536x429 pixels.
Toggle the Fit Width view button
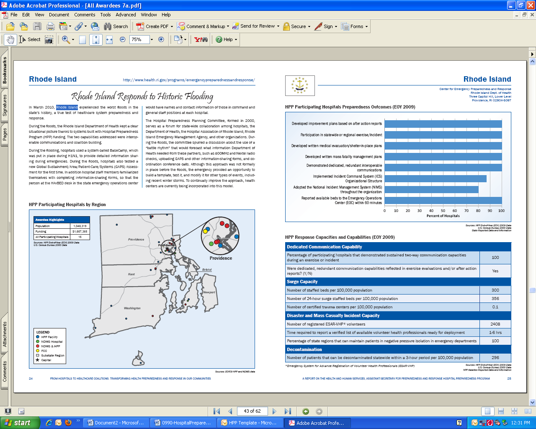pos(109,40)
